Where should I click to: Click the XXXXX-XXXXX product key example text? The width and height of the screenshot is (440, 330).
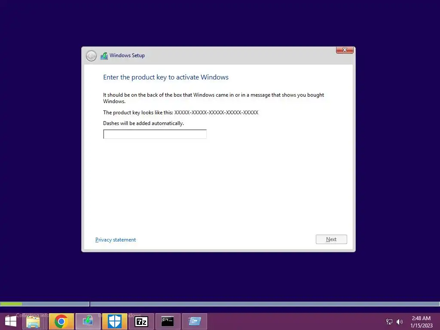[217, 113]
